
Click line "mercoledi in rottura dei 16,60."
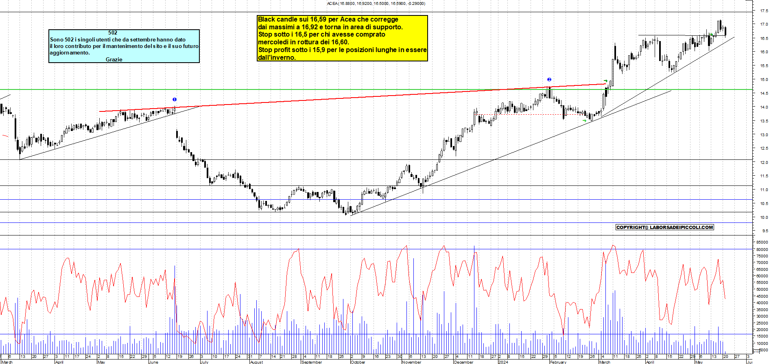(303, 42)
